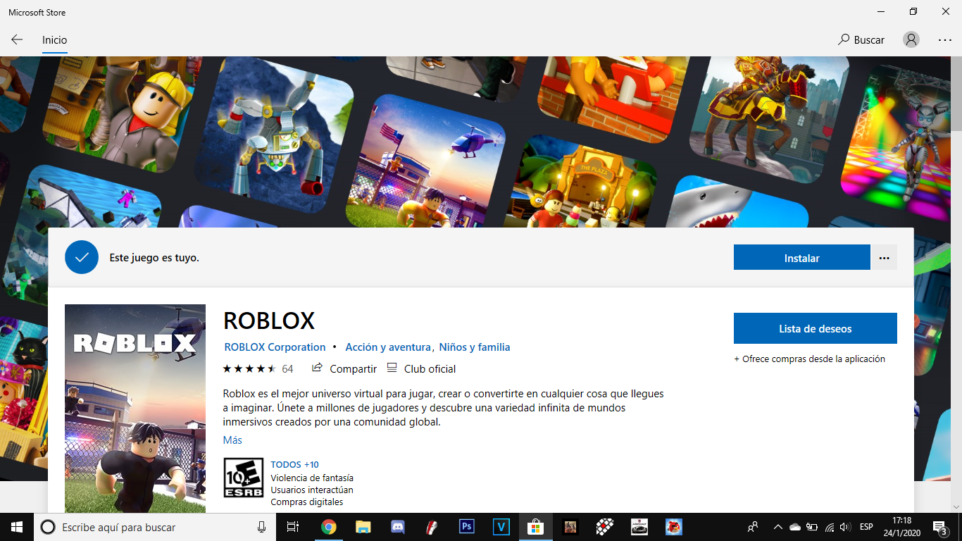Click the 'Usuarios interactúan' descriptor

[x=312, y=490]
